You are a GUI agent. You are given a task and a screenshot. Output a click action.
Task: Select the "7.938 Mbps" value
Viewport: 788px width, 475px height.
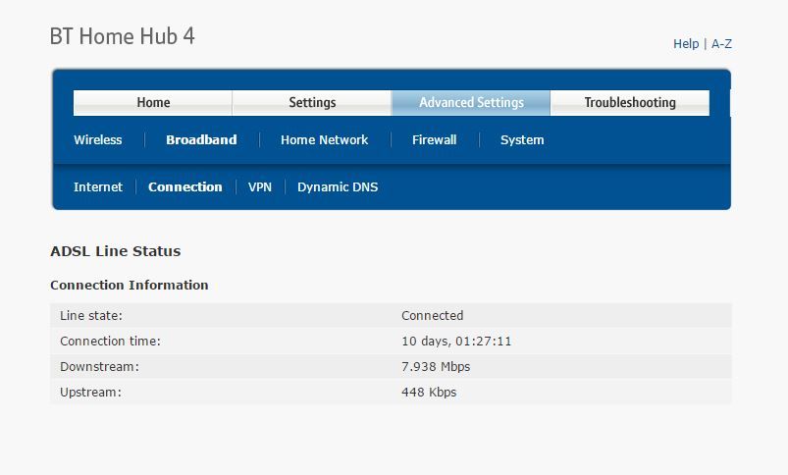[435, 367]
